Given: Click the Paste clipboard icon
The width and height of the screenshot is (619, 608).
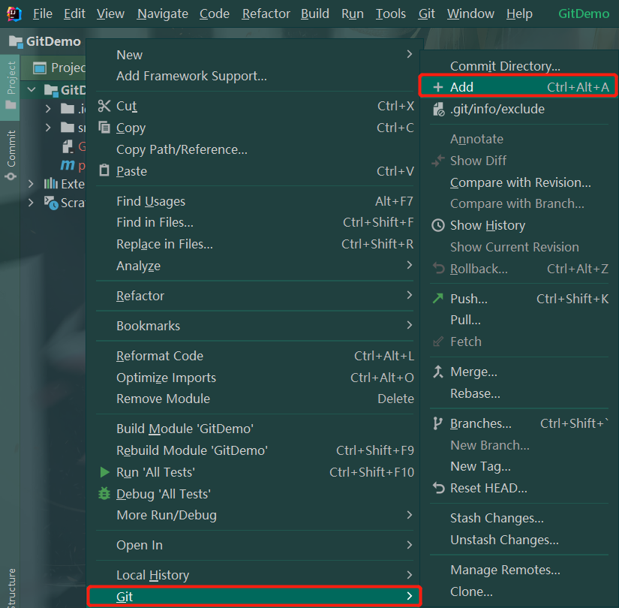Looking at the screenshot, I should pyautogui.click(x=104, y=170).
